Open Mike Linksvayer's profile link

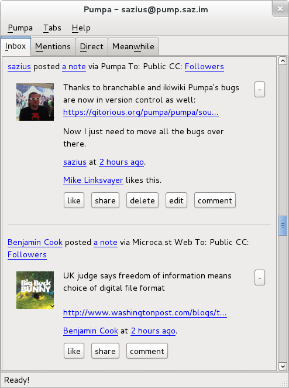coord(93,180)
